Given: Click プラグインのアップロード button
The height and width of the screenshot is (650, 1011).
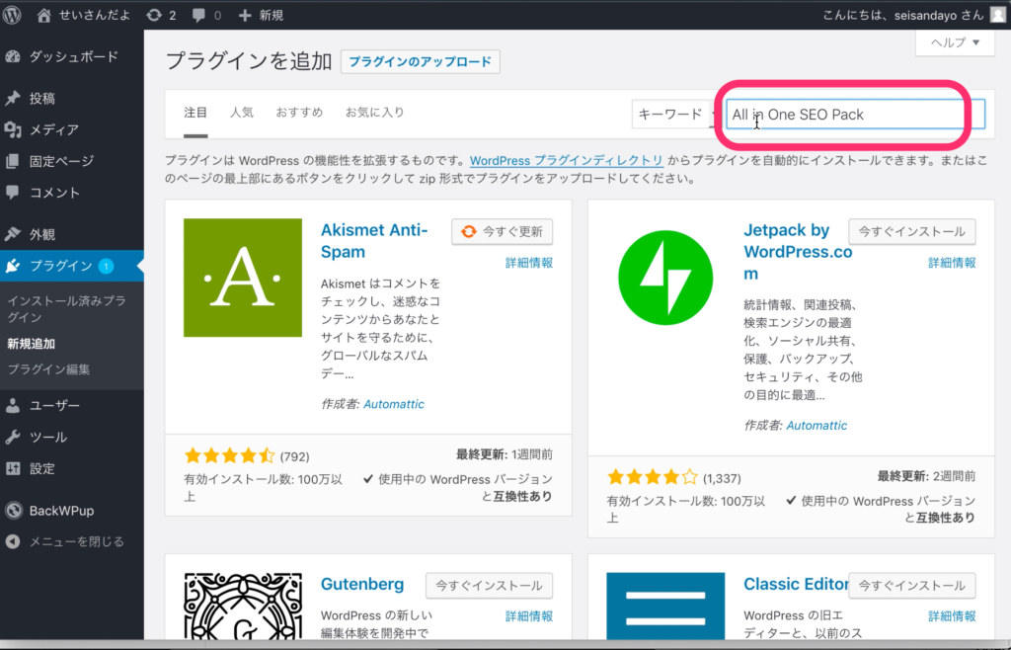Looking at the screenshot, I should (x=420, y=61).
